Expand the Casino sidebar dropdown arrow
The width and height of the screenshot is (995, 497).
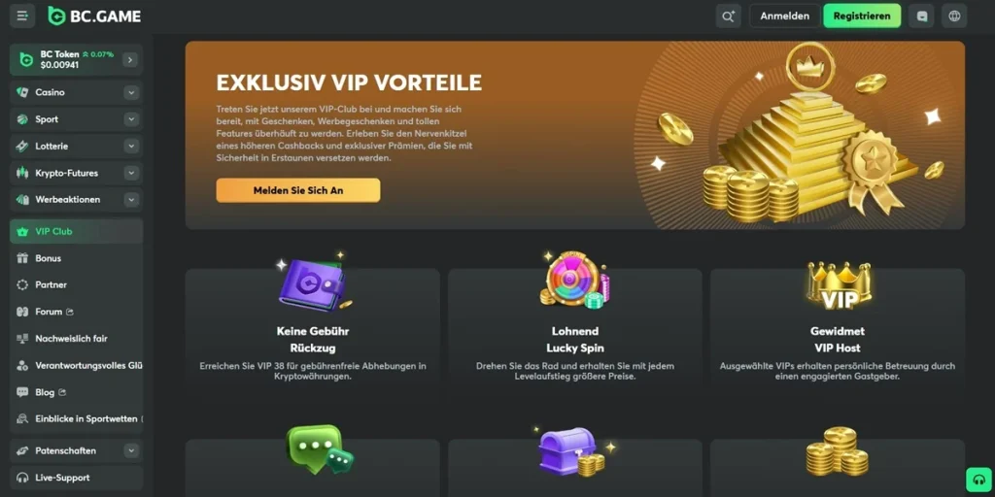(131, 92)
